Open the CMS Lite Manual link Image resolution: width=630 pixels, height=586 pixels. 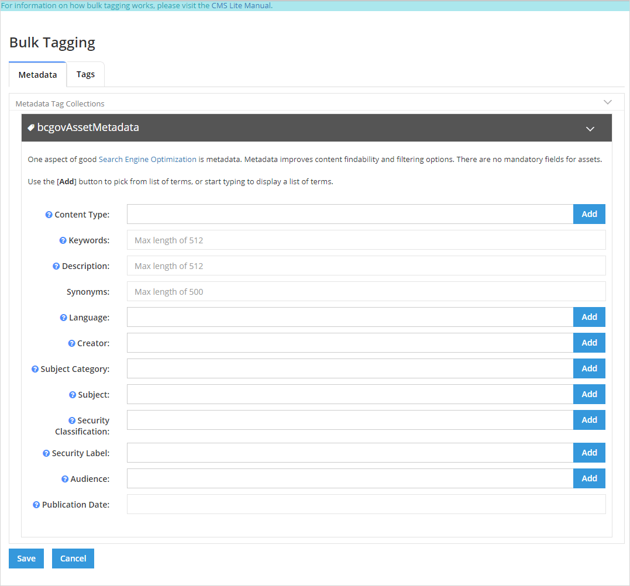pyautogui.click(x=241, y=6)
